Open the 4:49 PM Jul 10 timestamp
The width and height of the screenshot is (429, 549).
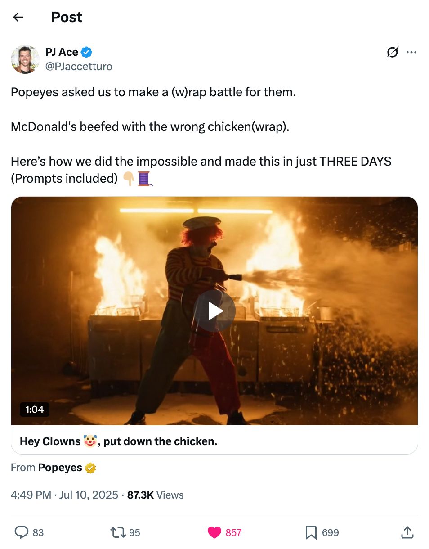tap(64, 495)
